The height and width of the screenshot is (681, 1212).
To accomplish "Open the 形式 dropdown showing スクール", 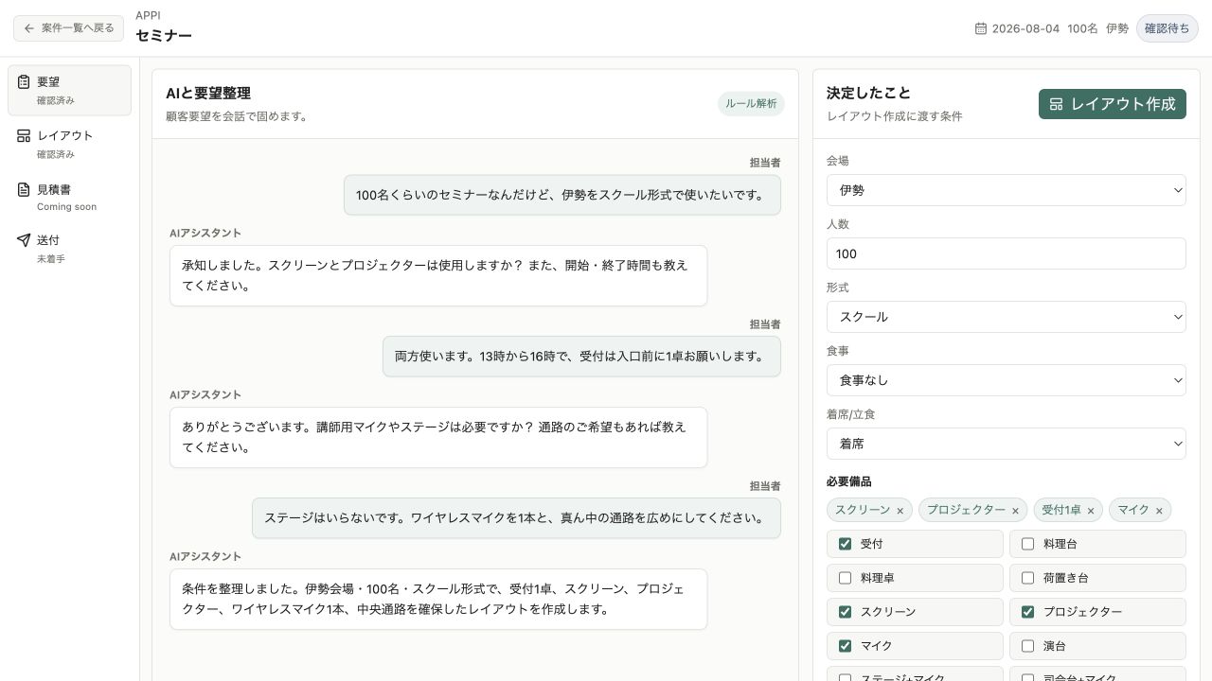I will click(1006, 317).
